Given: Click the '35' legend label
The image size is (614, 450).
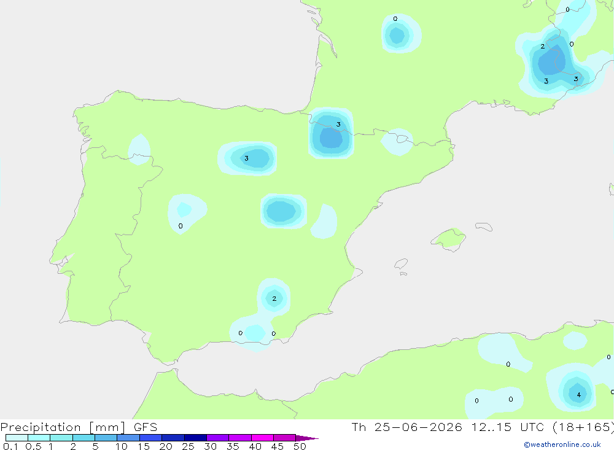Looking at the screenshot, I should tap(233, 446).
